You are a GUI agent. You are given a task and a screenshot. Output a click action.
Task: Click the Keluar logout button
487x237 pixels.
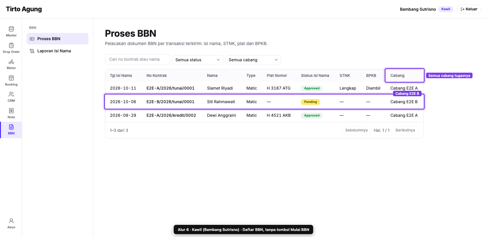pos(469,9)
